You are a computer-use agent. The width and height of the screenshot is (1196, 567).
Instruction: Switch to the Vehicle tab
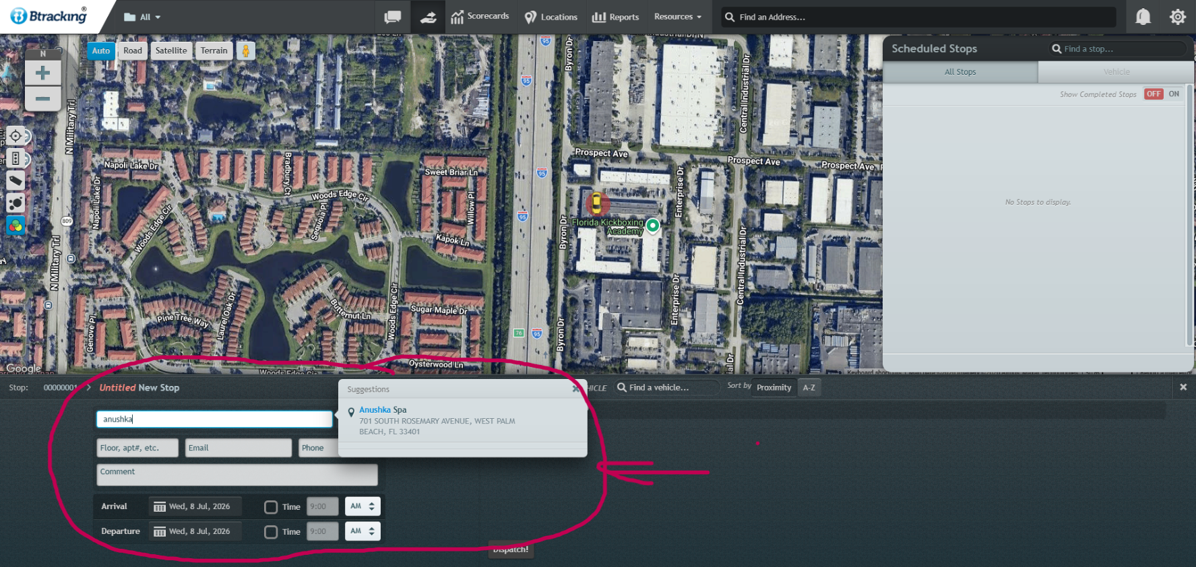pyautogui.click(x=1116, y=72)
